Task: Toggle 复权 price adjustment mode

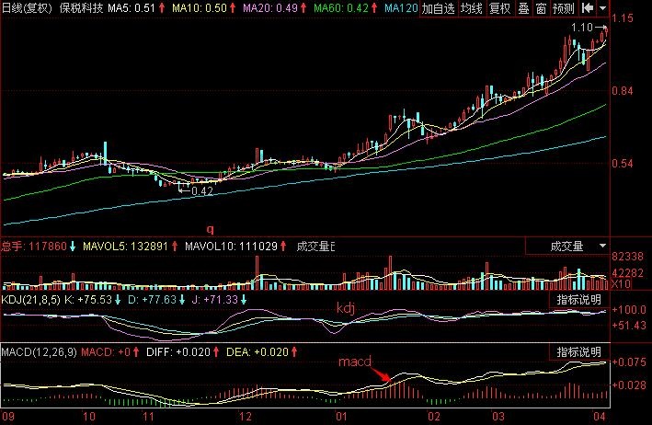Action: (x=499, y=8)
